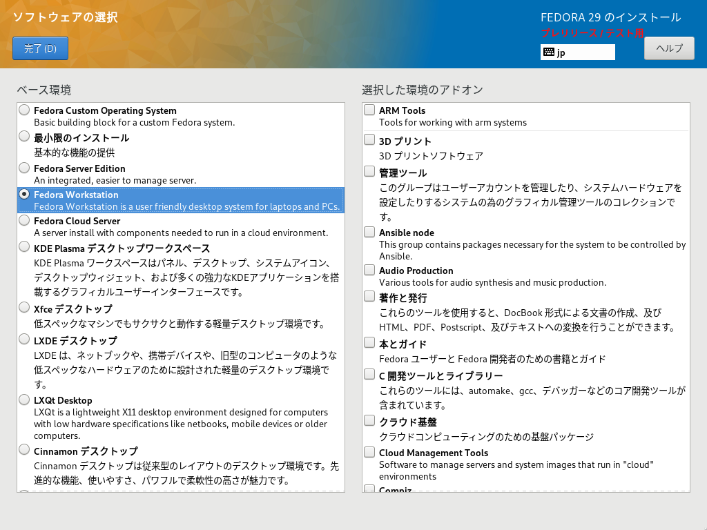
Task: Click text 'Tools for working with arm systems'
Action: [x=453, y=123]
